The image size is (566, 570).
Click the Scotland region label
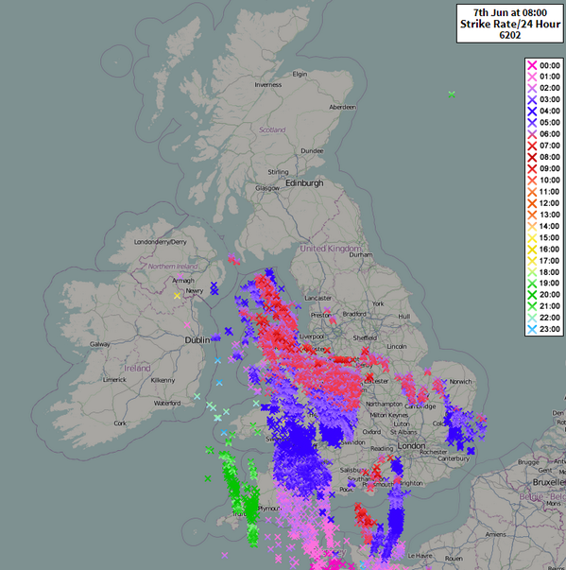tap(272, 130)
